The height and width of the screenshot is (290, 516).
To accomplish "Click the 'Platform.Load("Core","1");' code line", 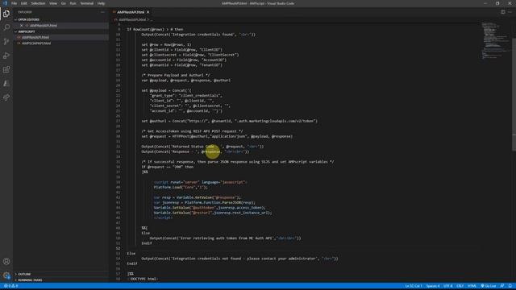I will pos(181,188).
